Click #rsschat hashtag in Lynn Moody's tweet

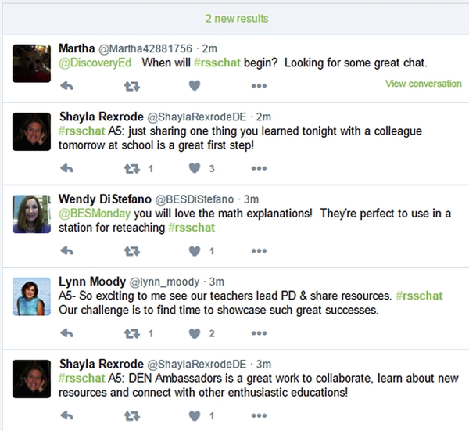pos(419,296)
